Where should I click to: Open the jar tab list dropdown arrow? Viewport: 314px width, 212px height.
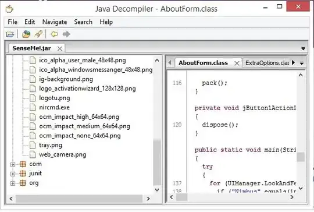click(303, 48)
